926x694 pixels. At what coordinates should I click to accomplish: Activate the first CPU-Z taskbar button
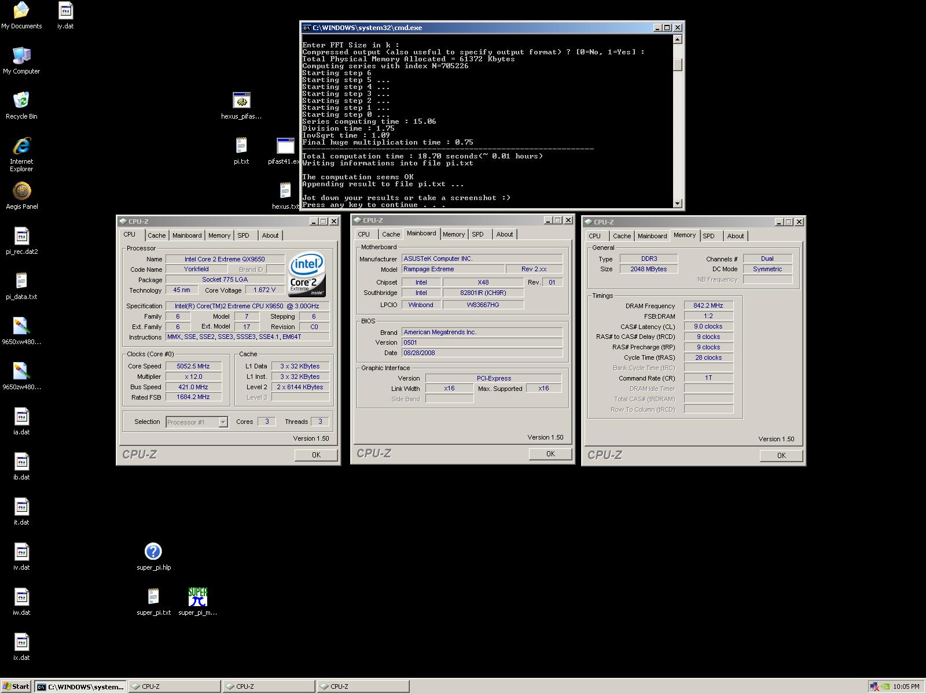pos(174,686)
